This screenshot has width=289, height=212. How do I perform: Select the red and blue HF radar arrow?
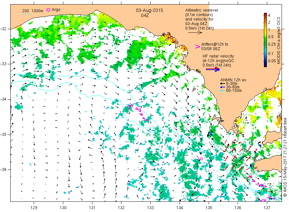[213, 69]
